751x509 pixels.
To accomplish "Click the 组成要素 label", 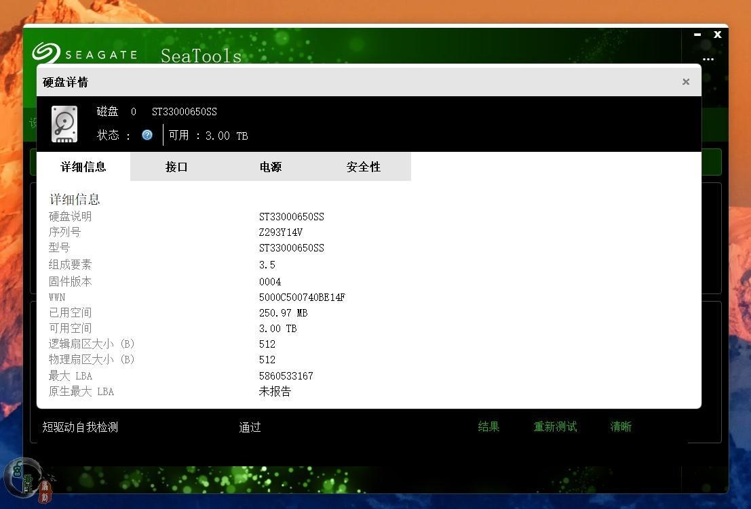I will point(70,264).
